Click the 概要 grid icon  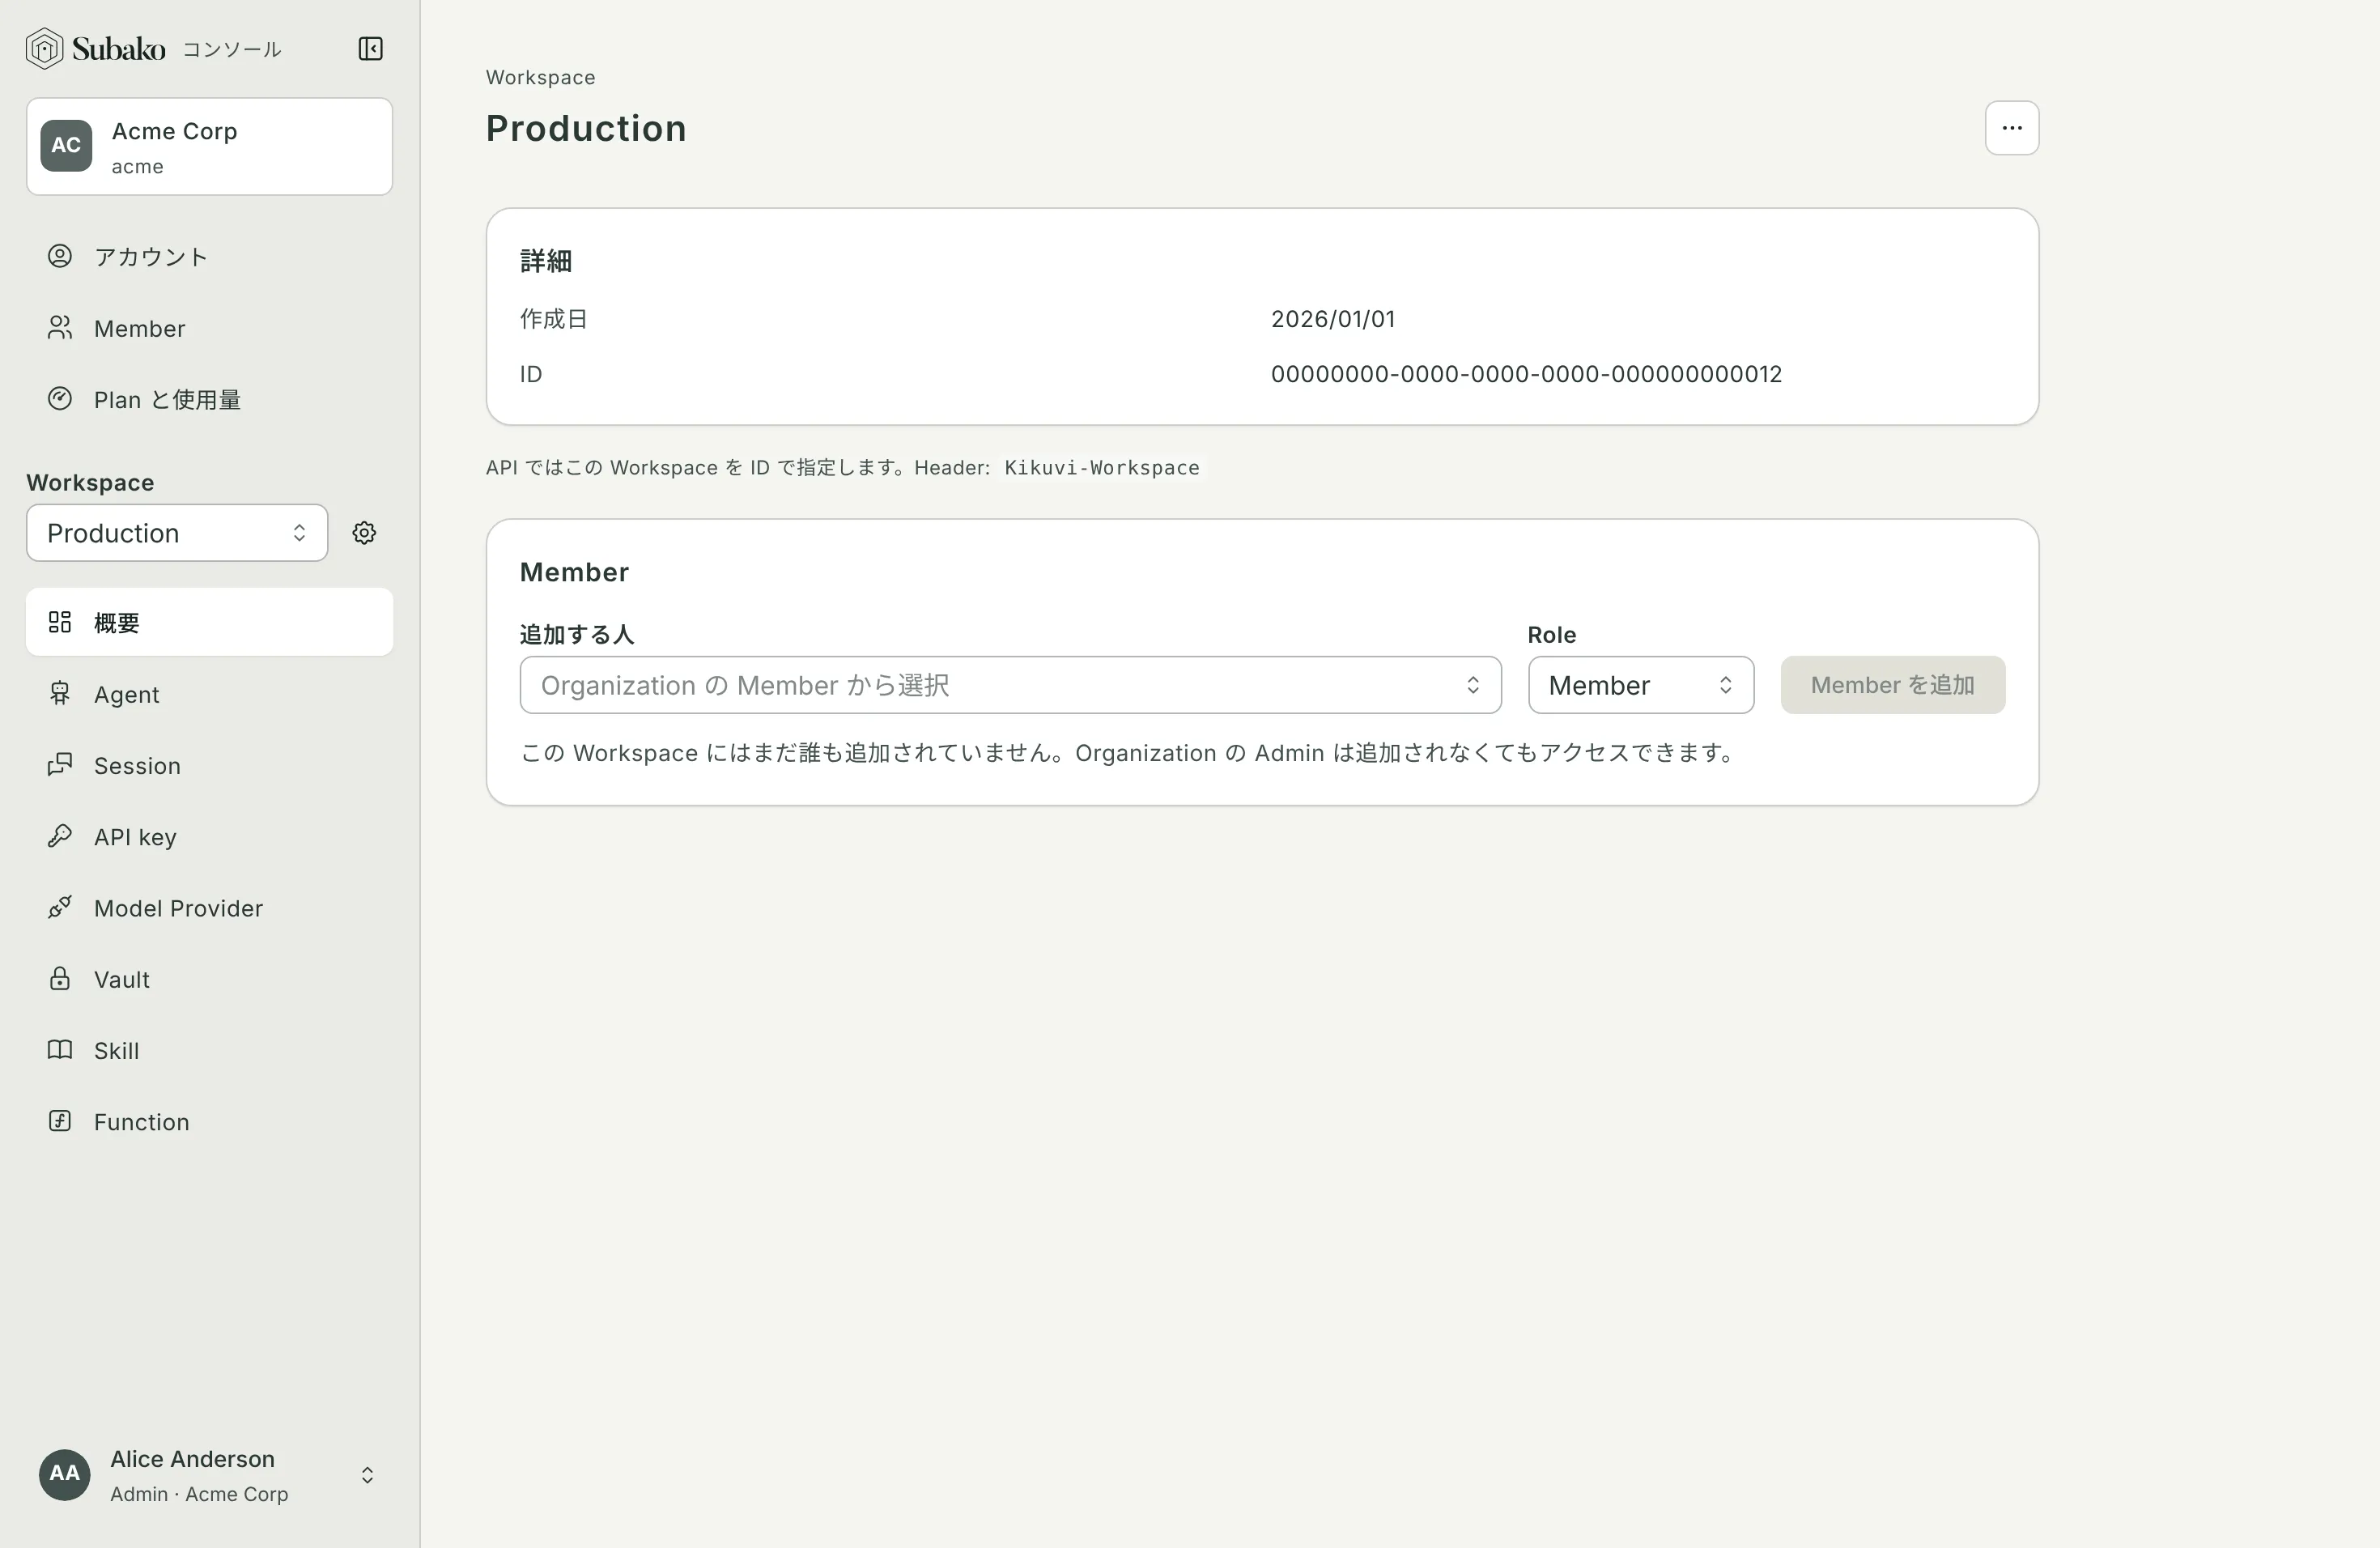(x=60, y=622)
